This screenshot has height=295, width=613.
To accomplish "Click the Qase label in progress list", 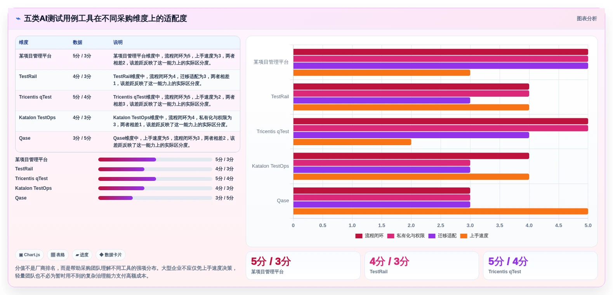I will tap(21, 198).
